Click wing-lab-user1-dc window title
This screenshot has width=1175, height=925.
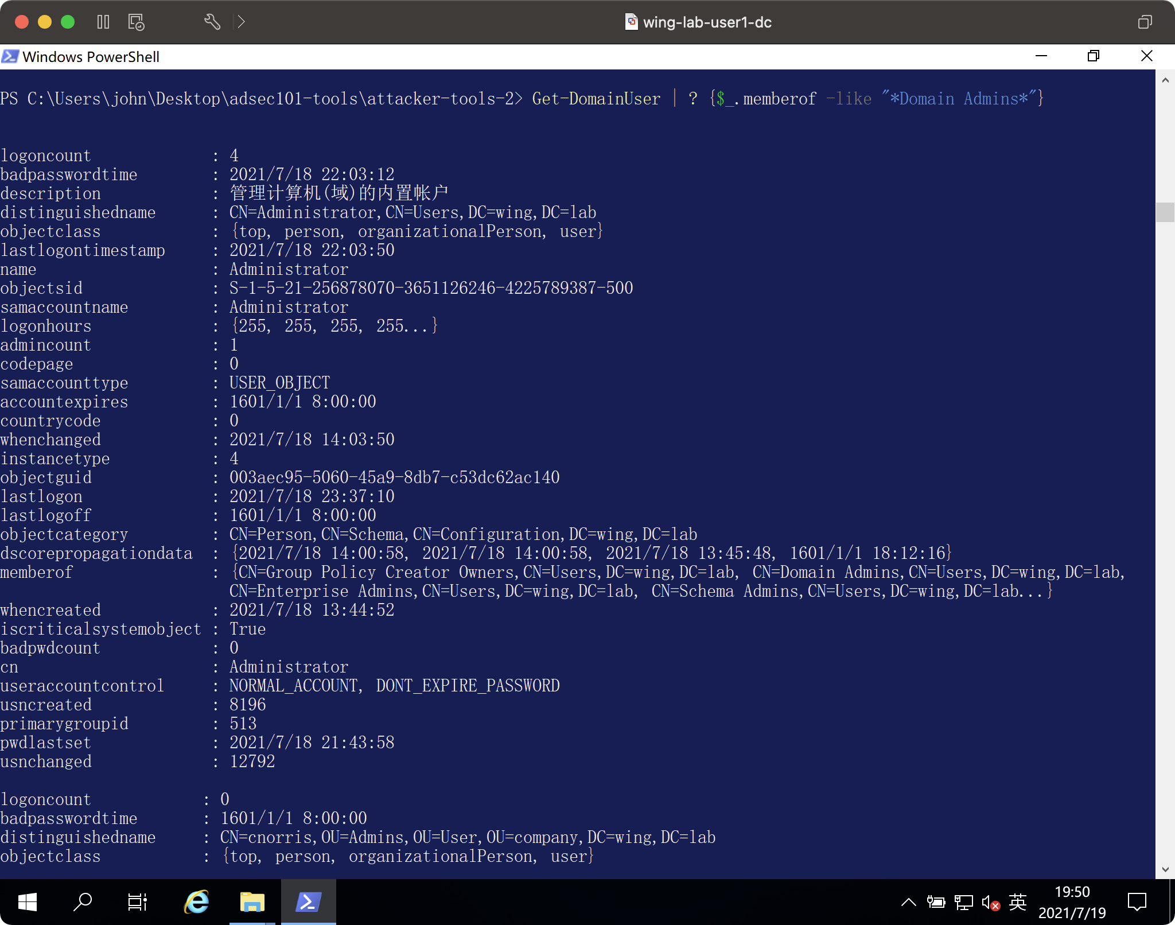(x=707, y=22)
